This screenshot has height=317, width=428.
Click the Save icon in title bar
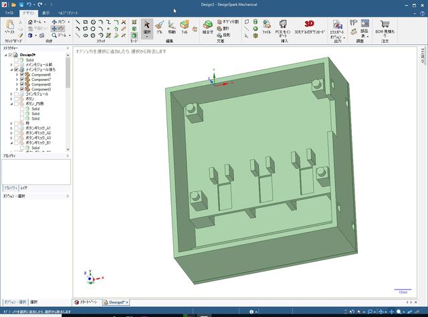click(x=21, y=5)
